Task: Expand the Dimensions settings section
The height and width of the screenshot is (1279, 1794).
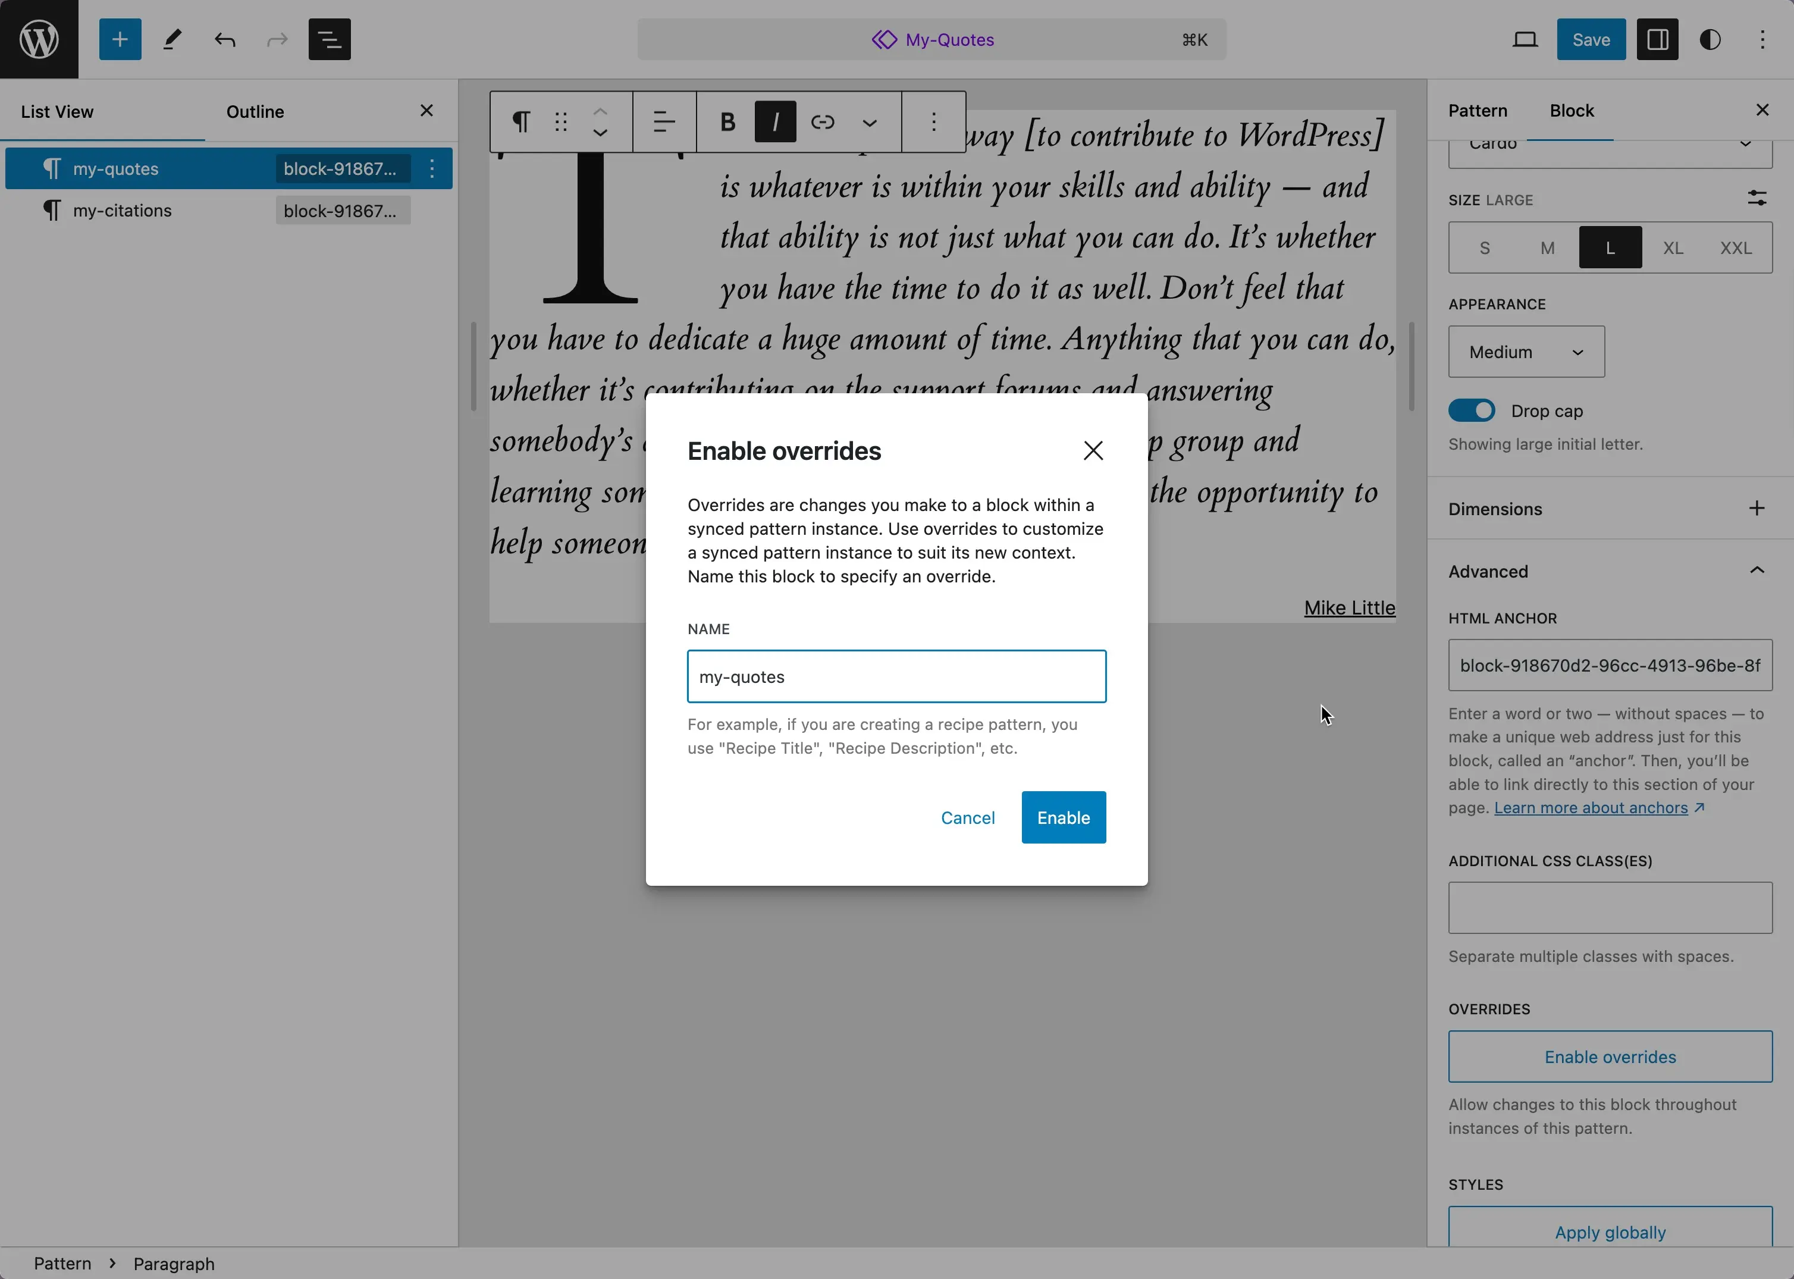Action: pos(1757,508)
